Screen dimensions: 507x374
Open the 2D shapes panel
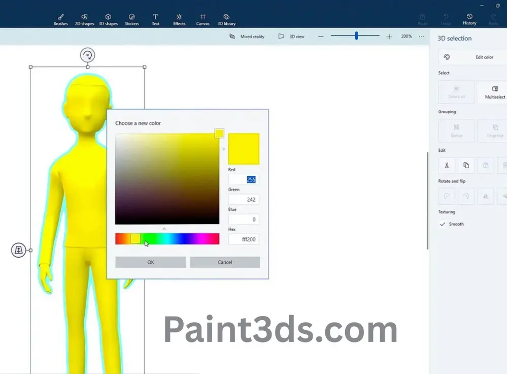(84, 19)
